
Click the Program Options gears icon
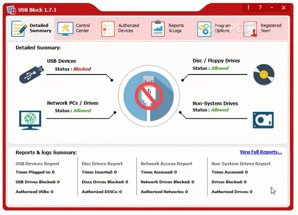pos(204,29)
